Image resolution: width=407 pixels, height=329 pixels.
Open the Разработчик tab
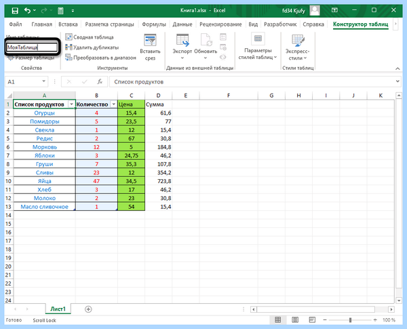[280, 24]
